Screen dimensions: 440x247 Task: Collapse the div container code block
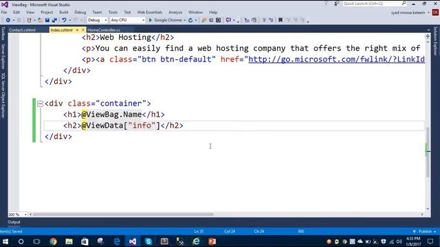(40, 104)
